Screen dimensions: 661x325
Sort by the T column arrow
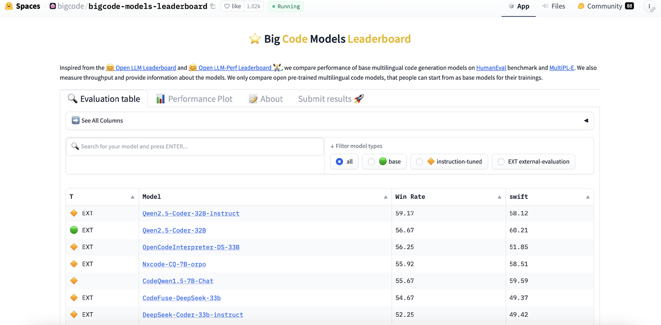pos(132,197)
